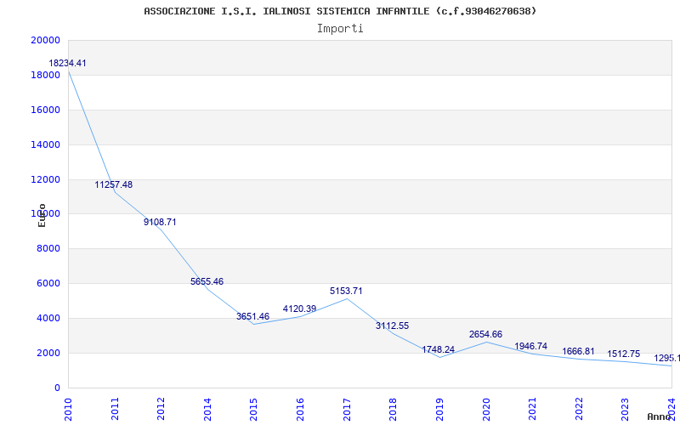Select the 1666.81 data point label
This screenshot has width=680, height=425.
click(578, 352)
